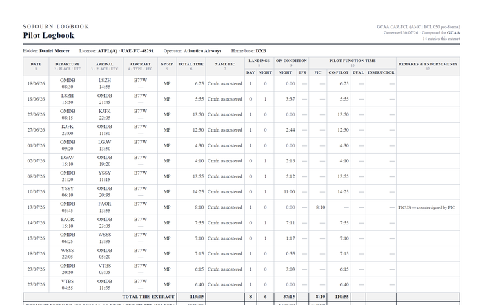Viewport: 483px width, 305px height.
Task: Click arrival FAOR 13:55
Action: (105, 207)
